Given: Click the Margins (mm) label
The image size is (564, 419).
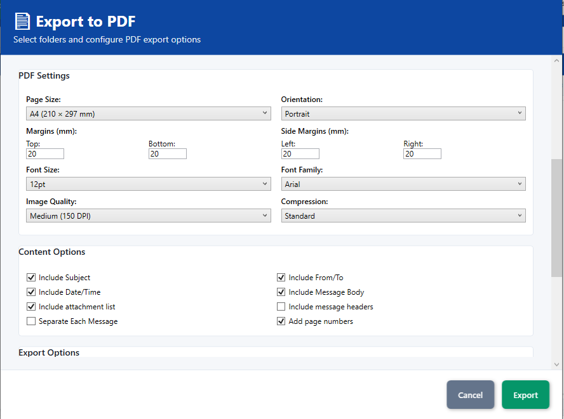Looking at the screenshot, I should [51, 131].
